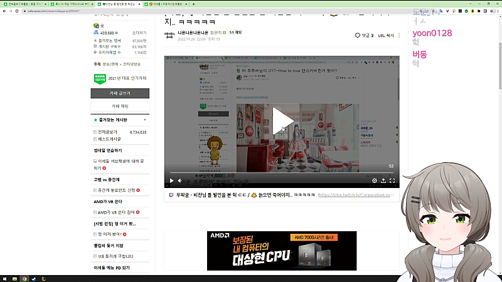Toggle the browser side panel icon
The image size is (502, 282).
click(x=485, y=11)
